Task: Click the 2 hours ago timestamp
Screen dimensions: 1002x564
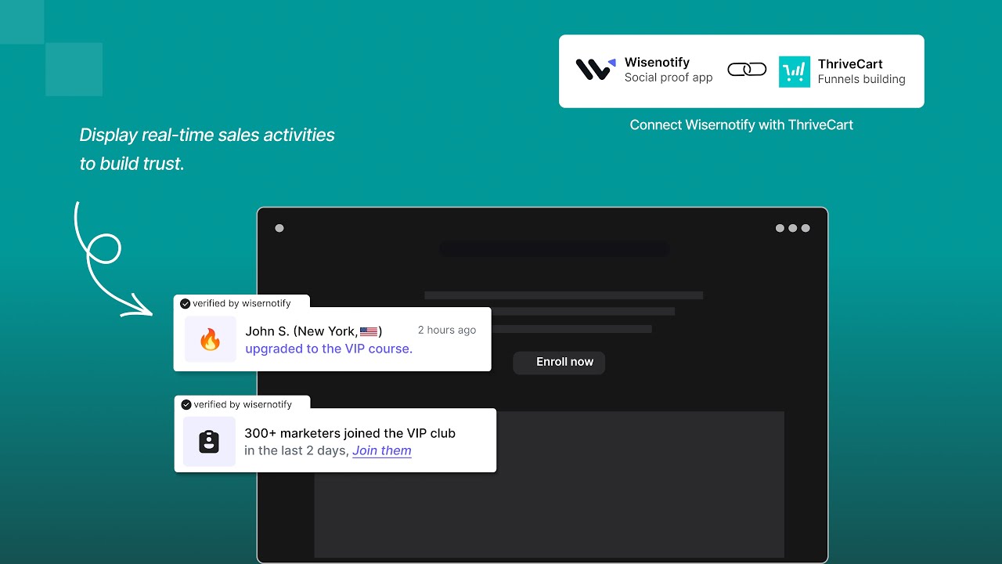Action: tap(447, 330)
